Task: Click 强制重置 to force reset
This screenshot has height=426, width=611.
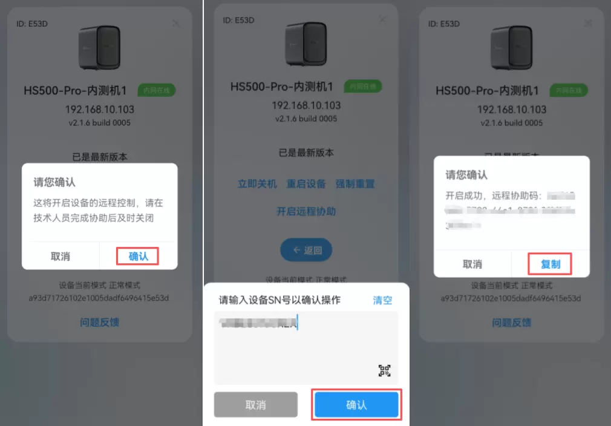Action: pos(355,183)
